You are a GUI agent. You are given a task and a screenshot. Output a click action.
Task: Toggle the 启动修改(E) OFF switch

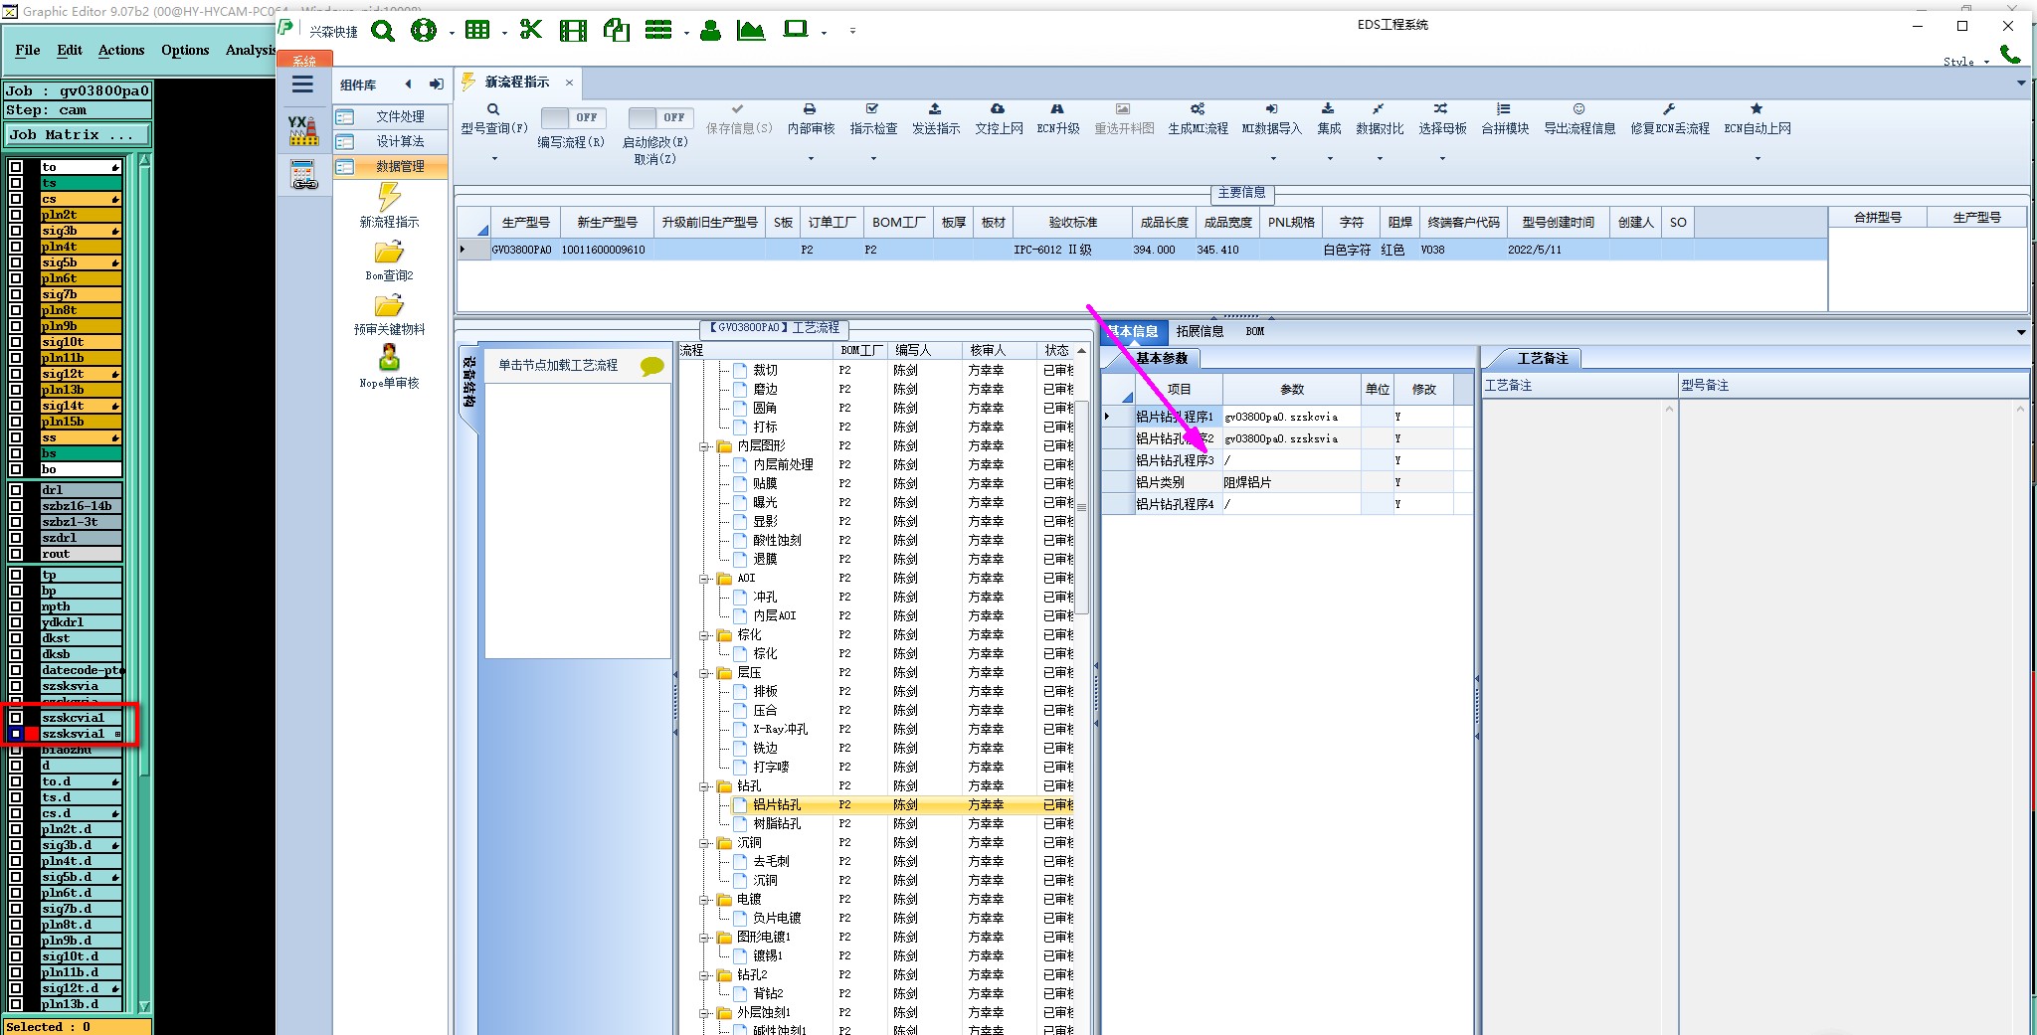pos(660,117)
